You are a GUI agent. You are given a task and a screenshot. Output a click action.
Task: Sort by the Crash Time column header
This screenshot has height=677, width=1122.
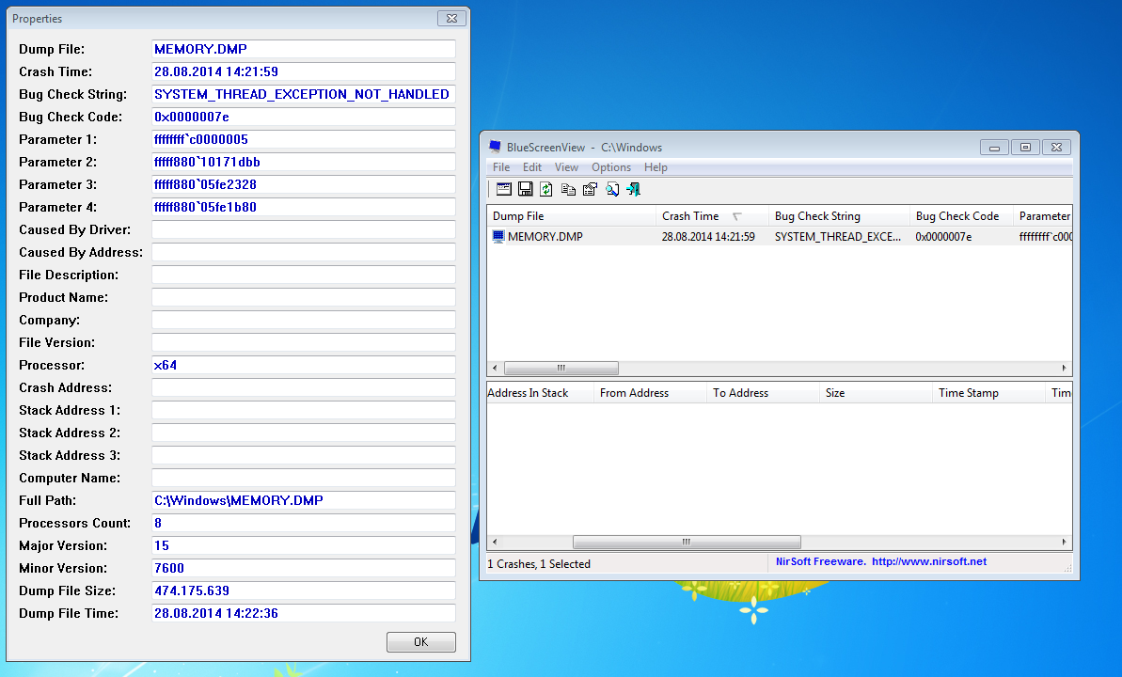[712, 216]
